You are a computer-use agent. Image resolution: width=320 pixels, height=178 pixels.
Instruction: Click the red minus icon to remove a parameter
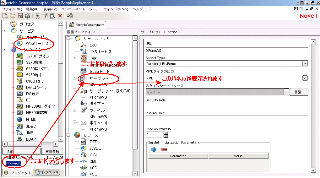point(164,150)
